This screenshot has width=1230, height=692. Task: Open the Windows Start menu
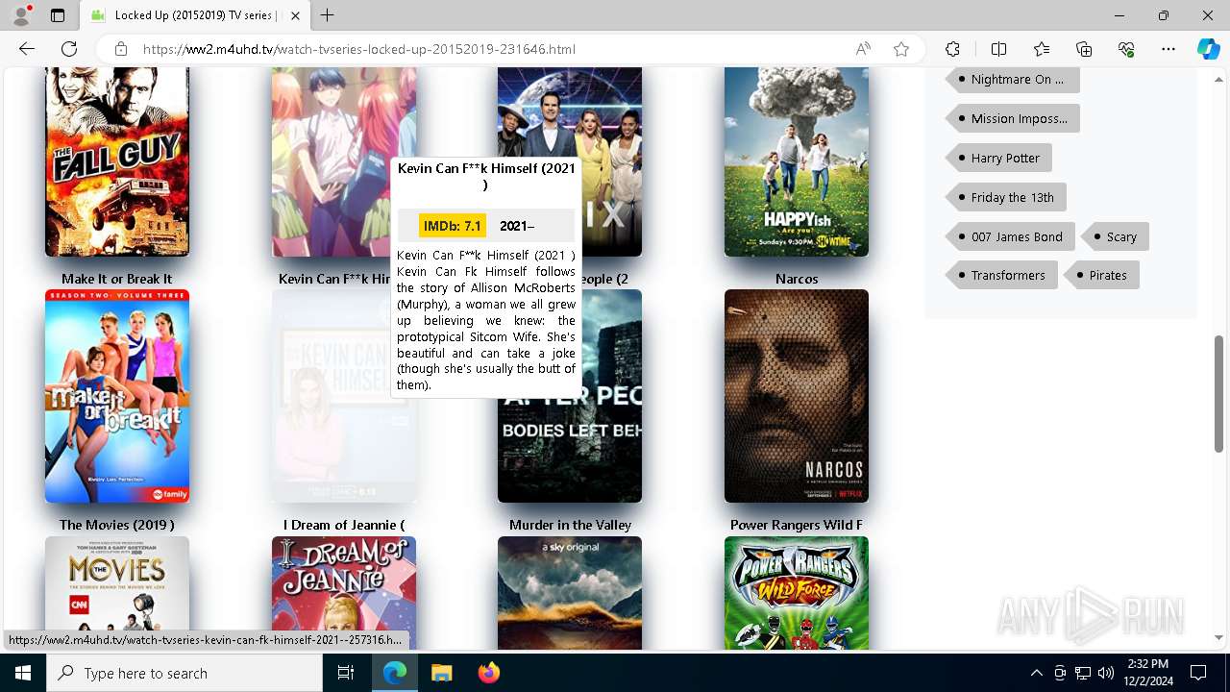(23, 673)
